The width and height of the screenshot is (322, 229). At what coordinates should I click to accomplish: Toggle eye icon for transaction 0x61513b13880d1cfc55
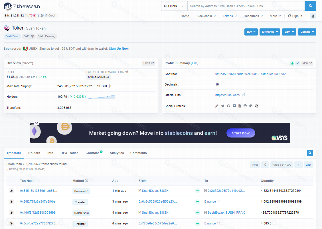(11, 191)
